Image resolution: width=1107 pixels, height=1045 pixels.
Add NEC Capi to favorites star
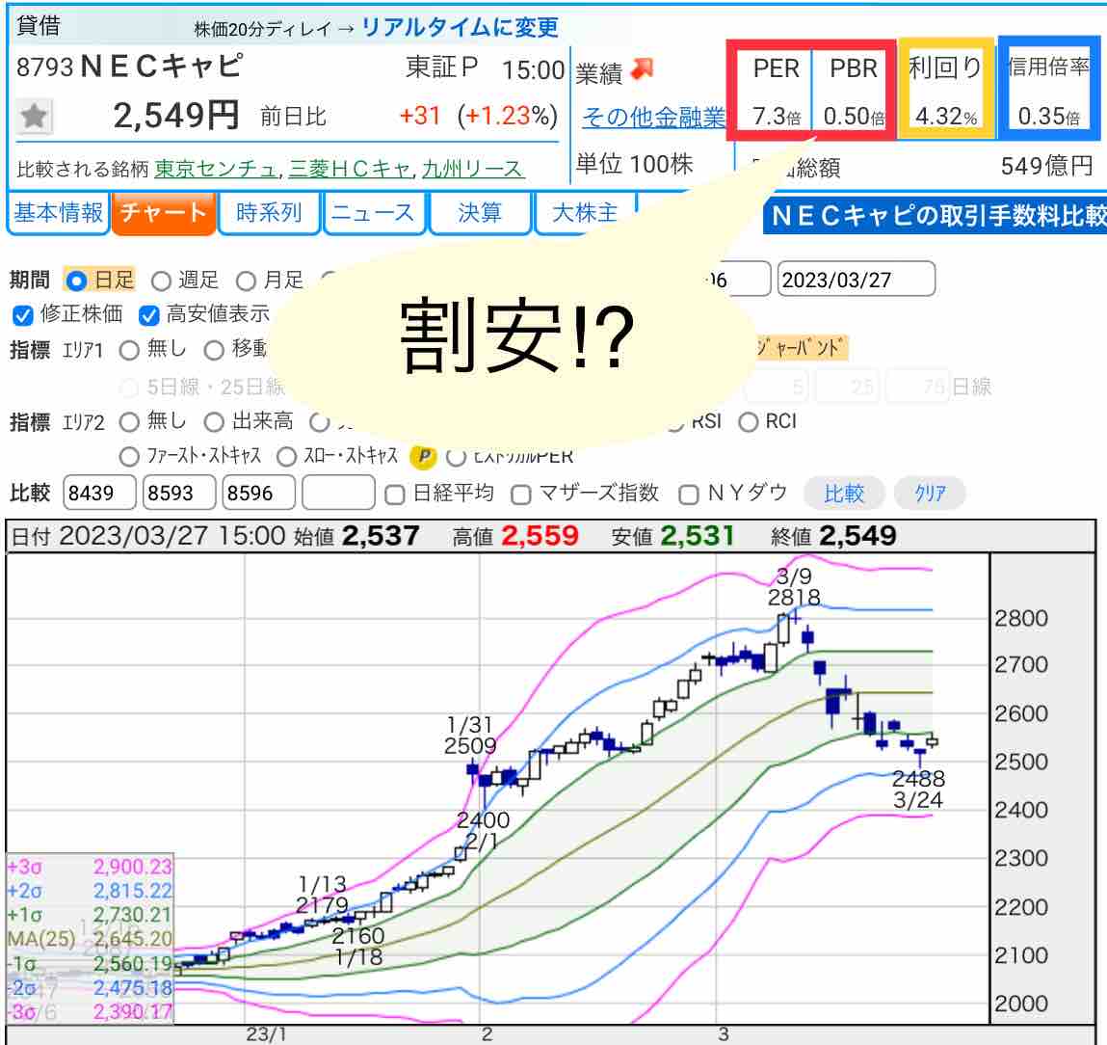click(33, 116)
